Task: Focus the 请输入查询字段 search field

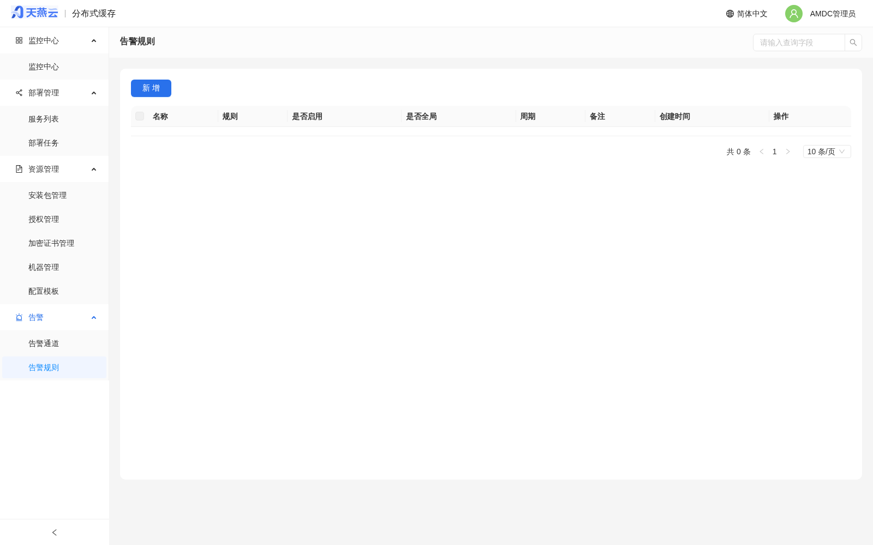Action: [x=799, y=43]
